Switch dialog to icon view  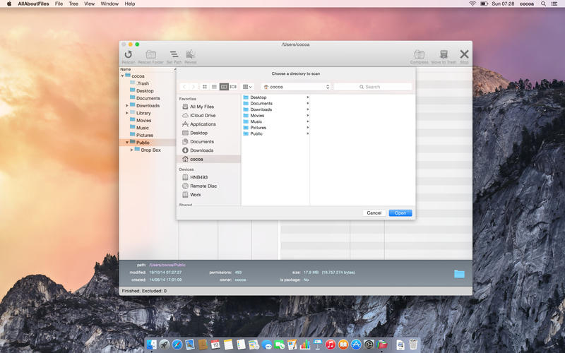pos(205,87)
